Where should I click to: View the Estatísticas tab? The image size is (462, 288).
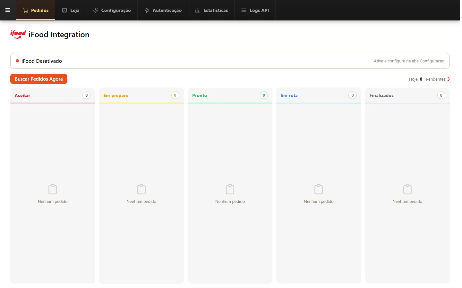[211, 10]
